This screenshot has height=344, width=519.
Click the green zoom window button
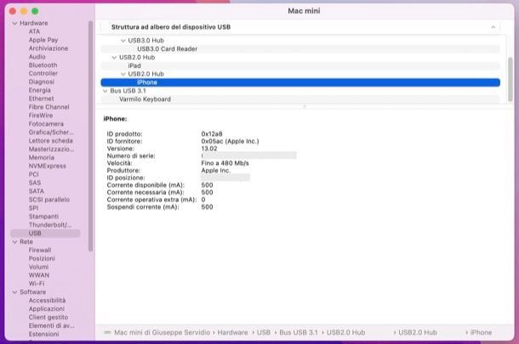pyautogui.click(x=35, y=11)
